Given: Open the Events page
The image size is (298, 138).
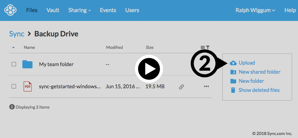Looking at the screenshot, I should (x=108, y=10).
